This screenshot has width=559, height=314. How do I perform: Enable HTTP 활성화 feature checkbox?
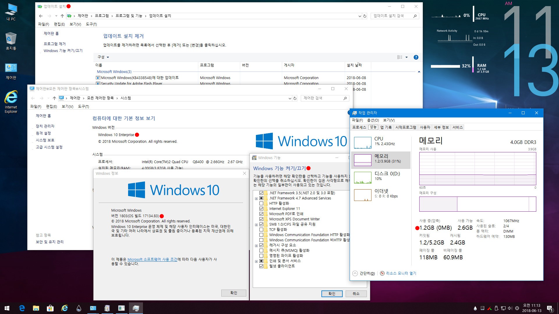pyautogui.click(x=261, y=204)
